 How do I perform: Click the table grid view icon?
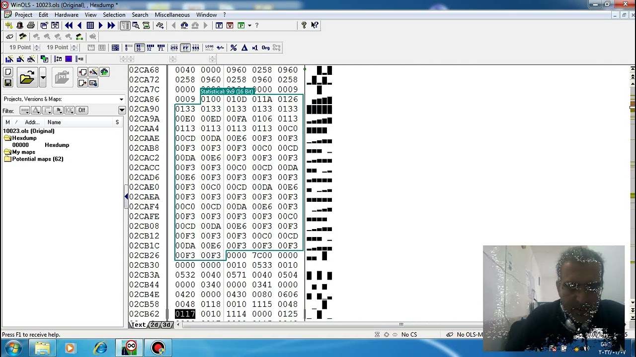tap(90, 25)
